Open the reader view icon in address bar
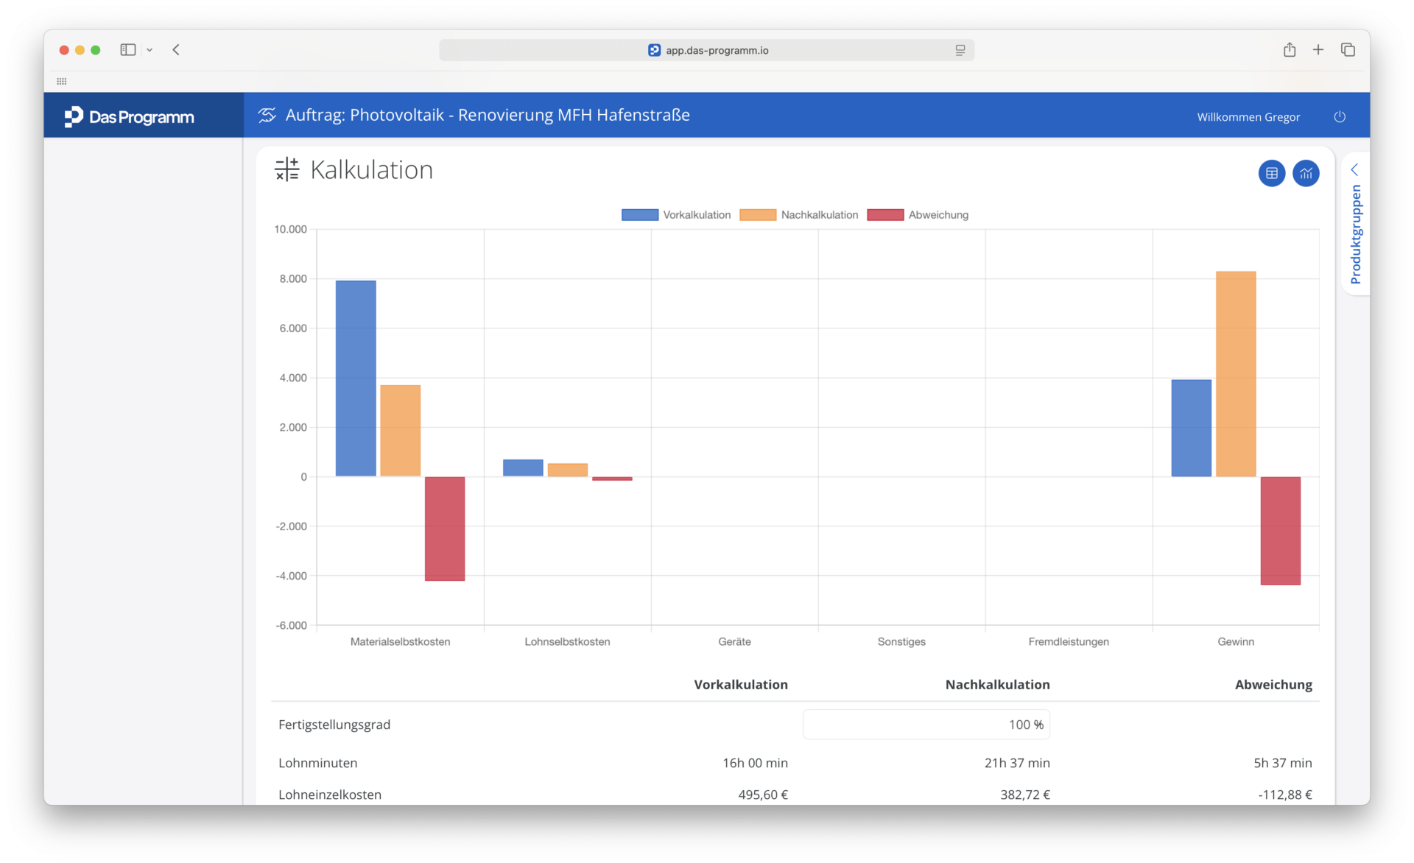Viewport: 1414px width, 863px height. pyautogui.click(x=960, y=50)
